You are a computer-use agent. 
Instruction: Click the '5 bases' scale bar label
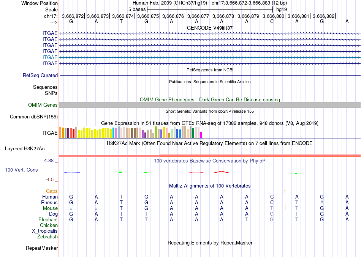(137, 9)
